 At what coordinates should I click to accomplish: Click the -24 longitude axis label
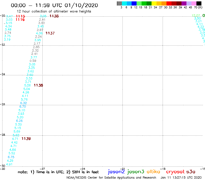[x=83, y=169]
